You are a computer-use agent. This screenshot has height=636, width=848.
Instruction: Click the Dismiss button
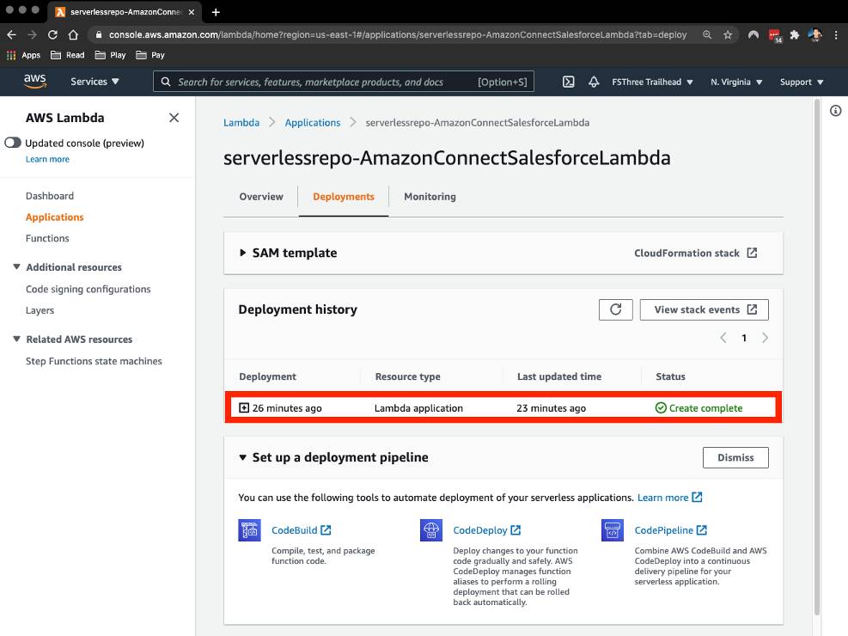click(735, 457)
